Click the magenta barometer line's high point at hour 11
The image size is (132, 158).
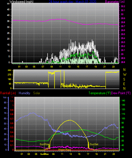pyautogui.click(x=61, y=19)
